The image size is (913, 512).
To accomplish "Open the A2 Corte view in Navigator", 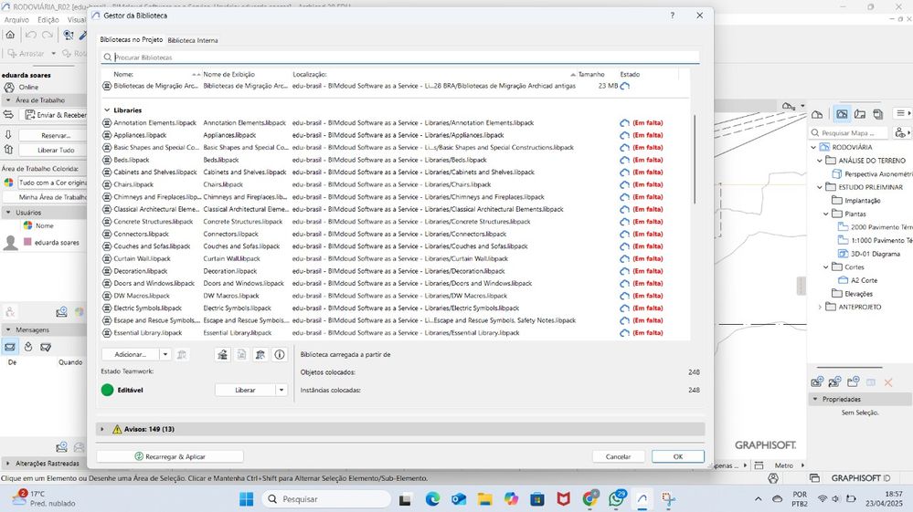I will pos(864,280).
